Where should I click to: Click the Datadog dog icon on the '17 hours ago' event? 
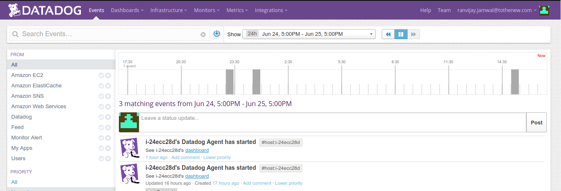(130, 174)
